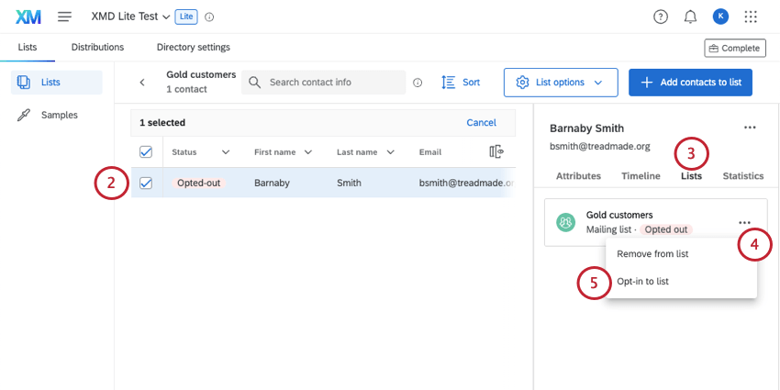Uncheck the Barnaby Smith row checkbox

tap(145, 184)
